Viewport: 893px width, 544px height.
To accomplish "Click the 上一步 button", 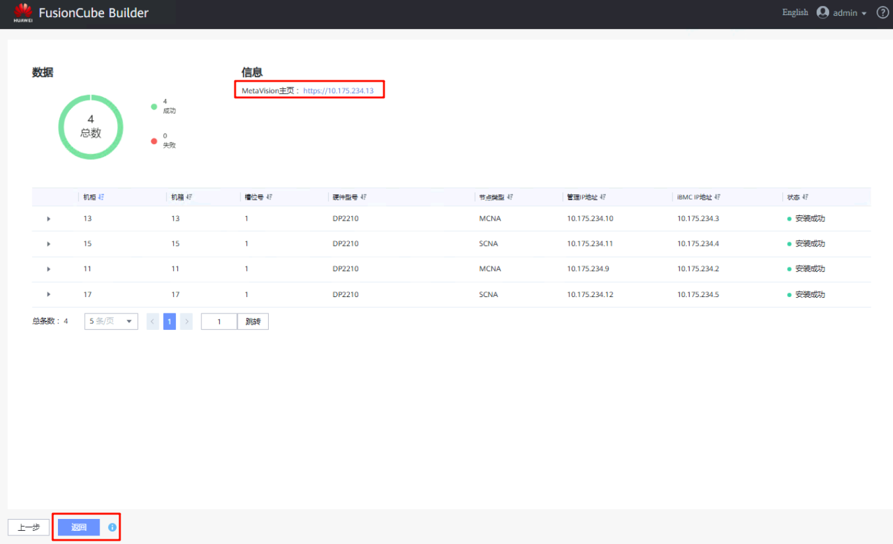I will coord(28,528).
